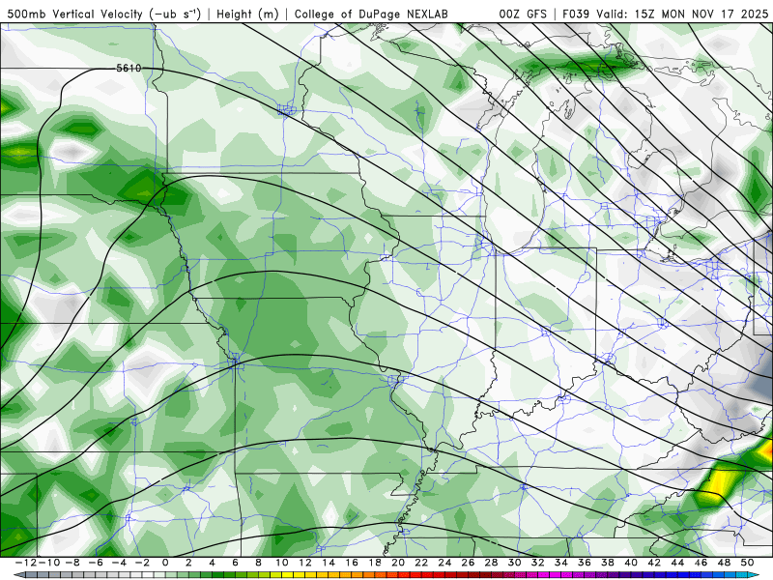The width and height of the screenshot is (773, 580).
Task: Click the 'Height (m)' header label
Action: [x=247, y=14]
